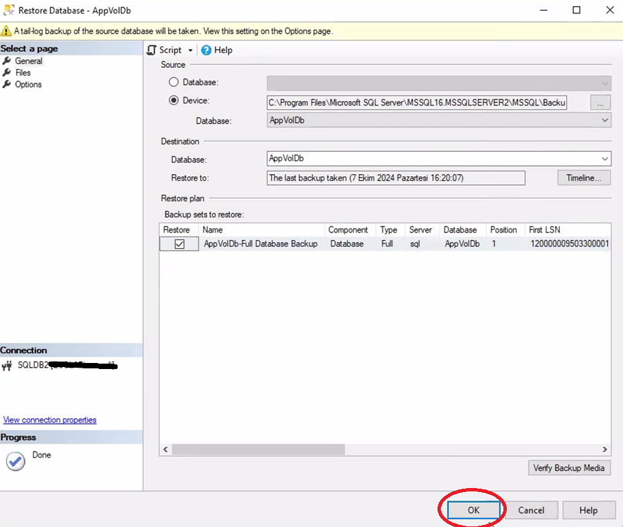This screenshot has width=623, height=527.
Task: Click the Script icon in toolbar
Action: click(152, 50)
